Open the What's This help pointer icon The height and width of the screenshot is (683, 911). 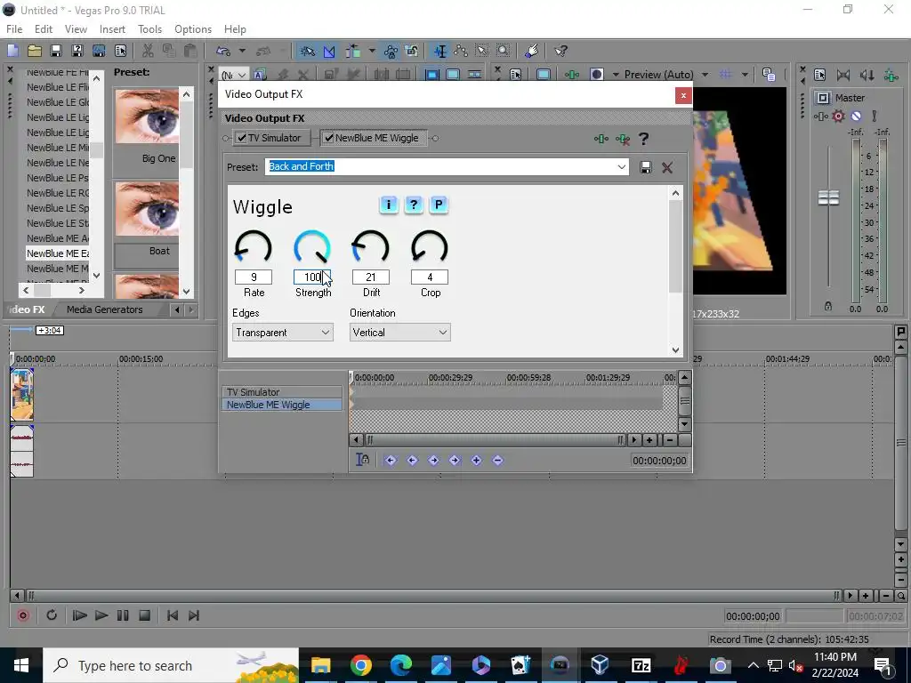point(560,51)
